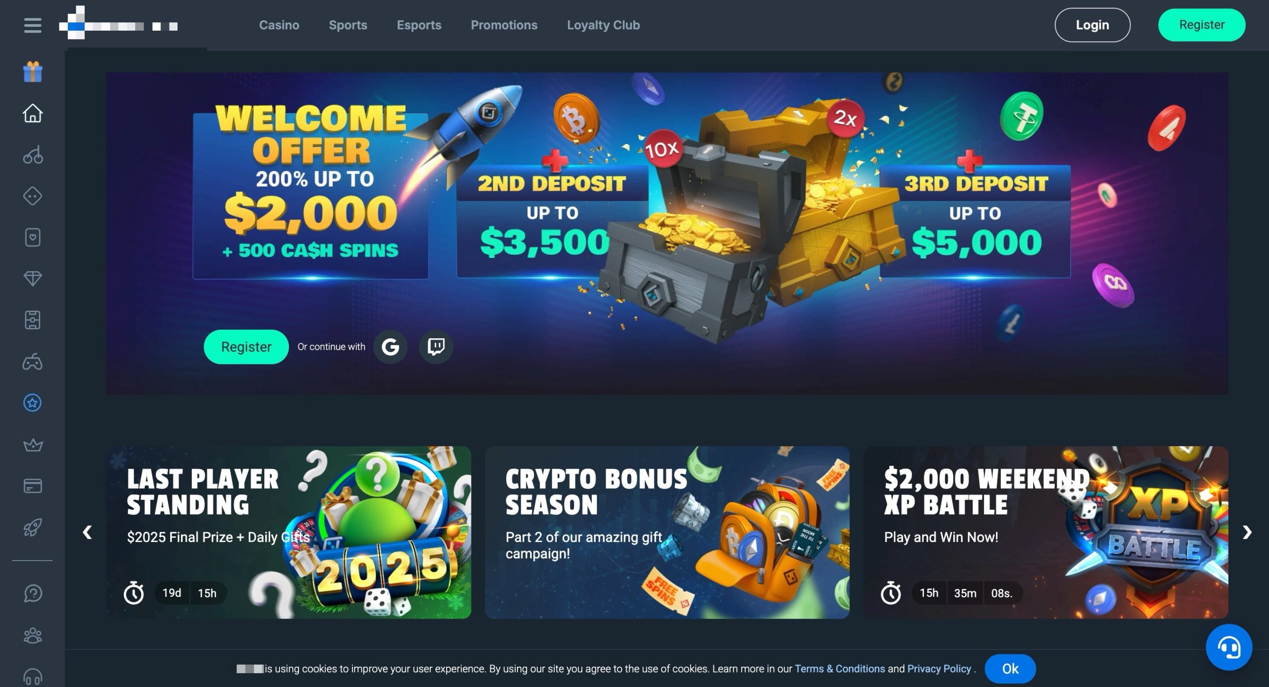Click the diamond icon in sidebar

coord(33,279)
